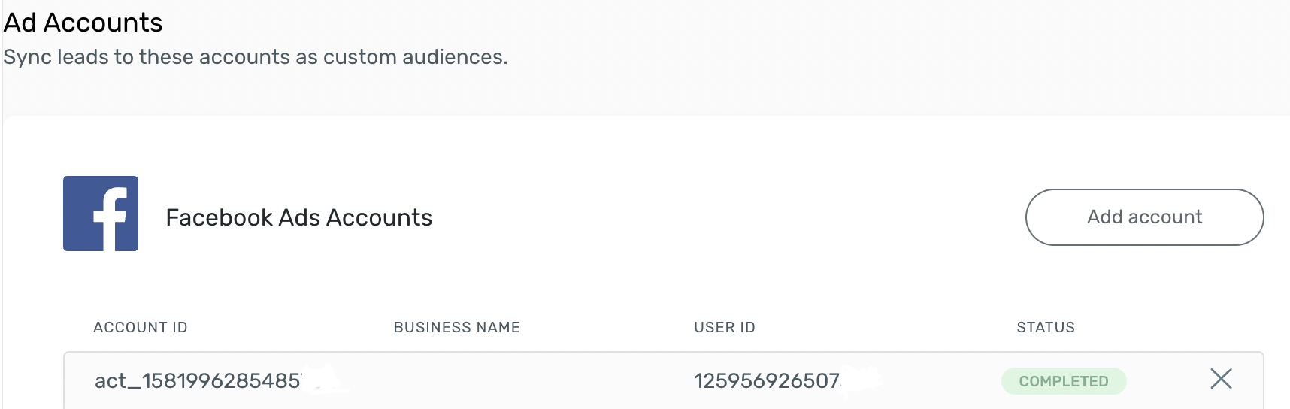Click the green COMPLETED status badge
The height and width of the screenshot is (409, 1290).
tap(1064, 381)
